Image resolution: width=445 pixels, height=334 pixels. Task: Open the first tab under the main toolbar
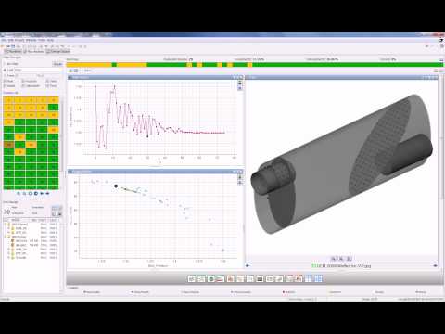click(x=13, y=51)
